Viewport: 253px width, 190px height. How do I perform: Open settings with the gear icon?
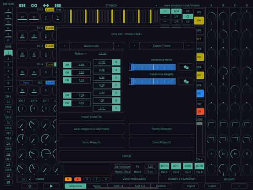point(30,186)
